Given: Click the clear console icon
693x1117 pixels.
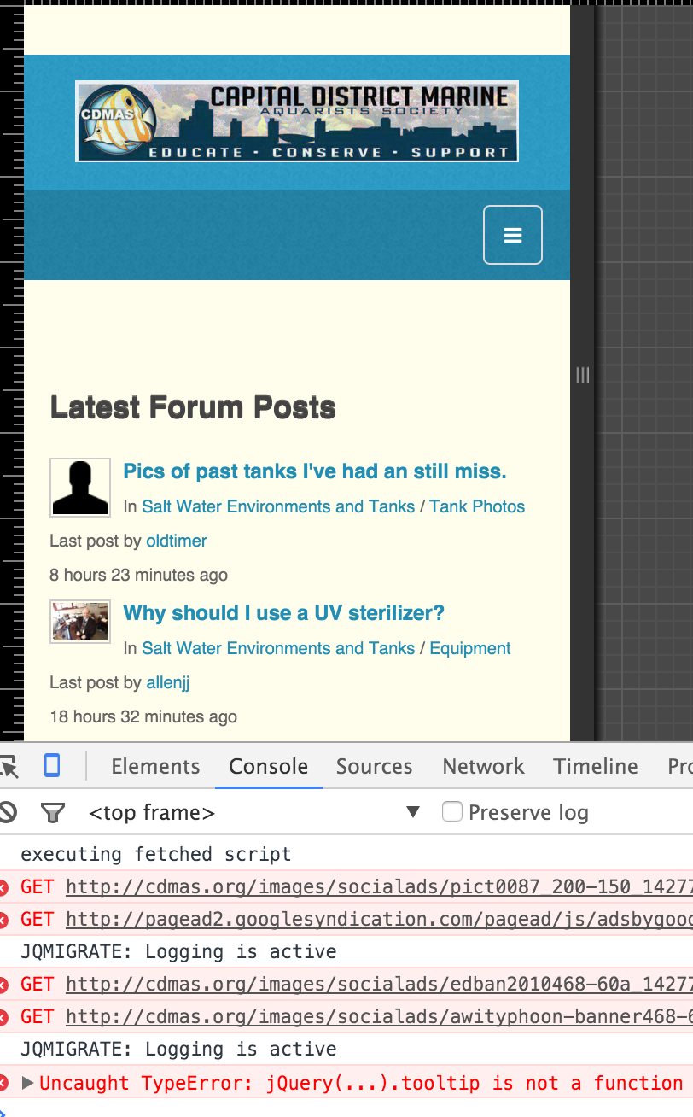Looking at the screenshot, I should (x=6, y=812).
